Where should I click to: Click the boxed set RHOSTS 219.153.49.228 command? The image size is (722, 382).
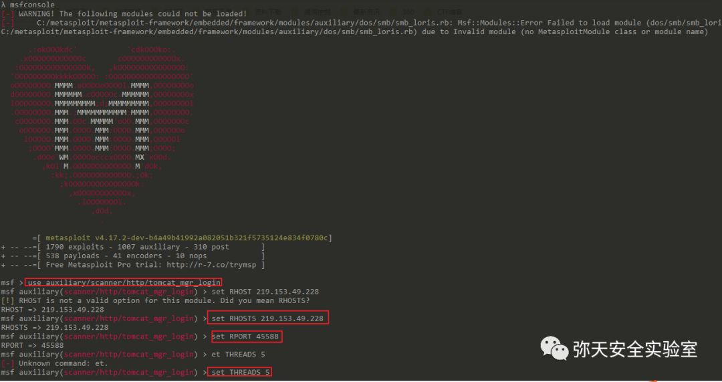coord(268,318)
